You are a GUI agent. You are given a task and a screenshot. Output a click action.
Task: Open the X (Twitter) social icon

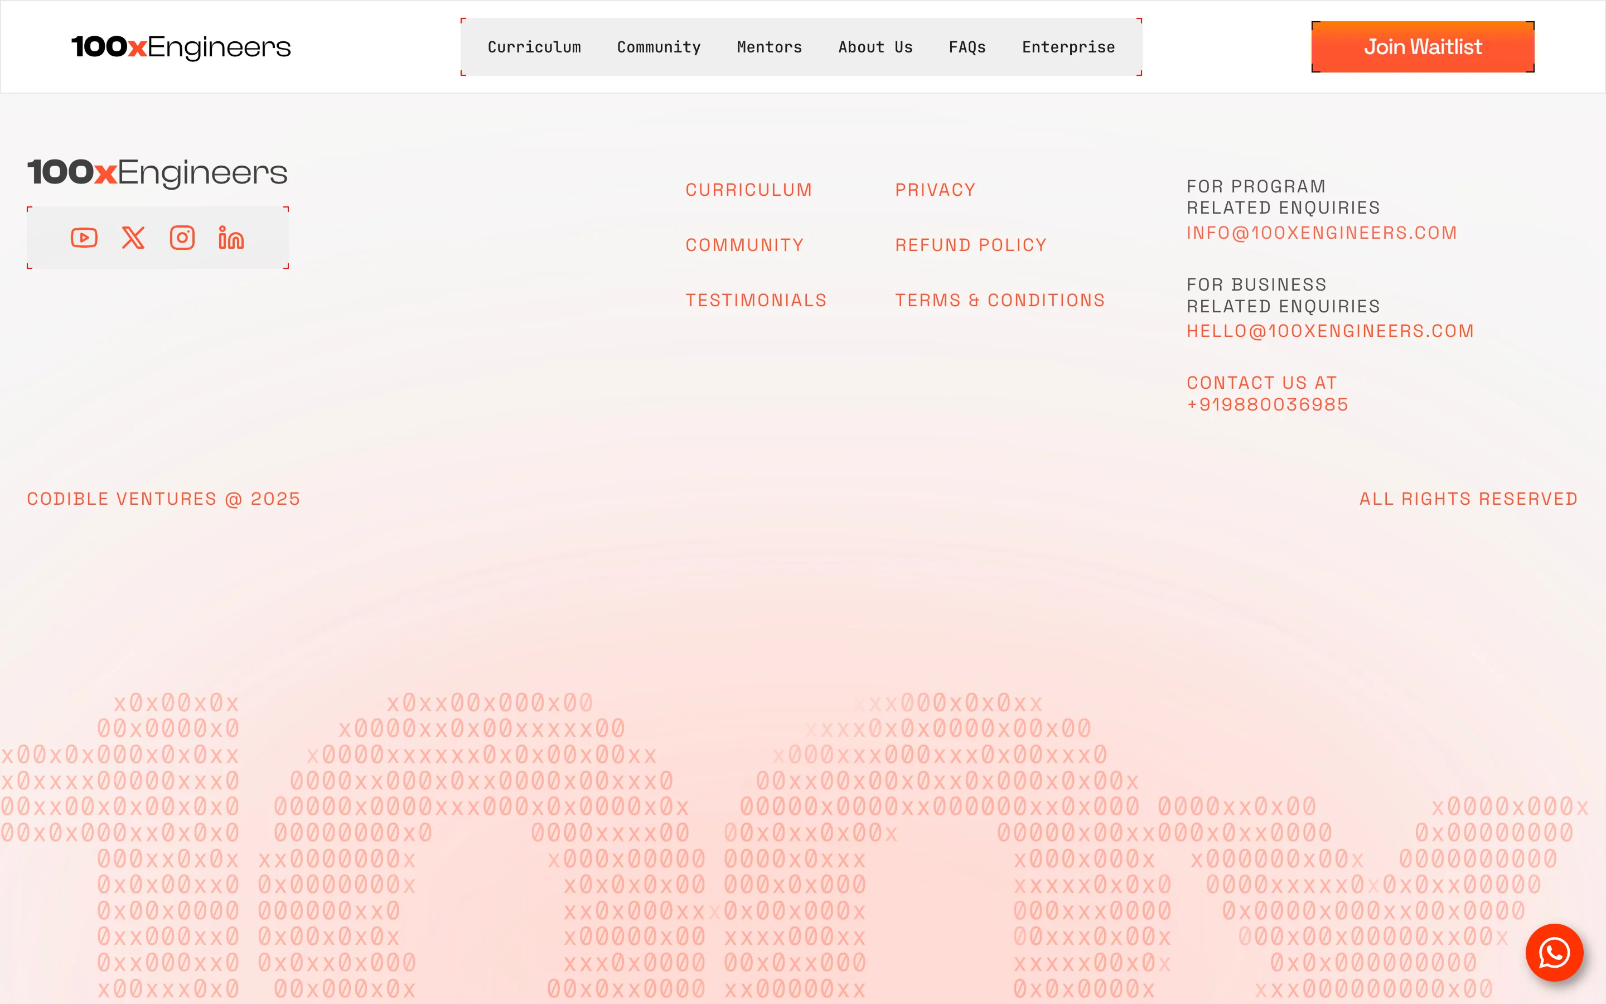coord(133,238)
